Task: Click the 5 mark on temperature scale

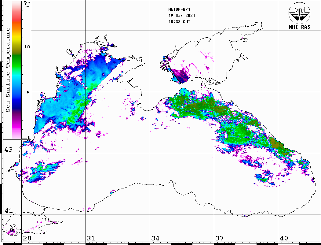Action: 28,93
